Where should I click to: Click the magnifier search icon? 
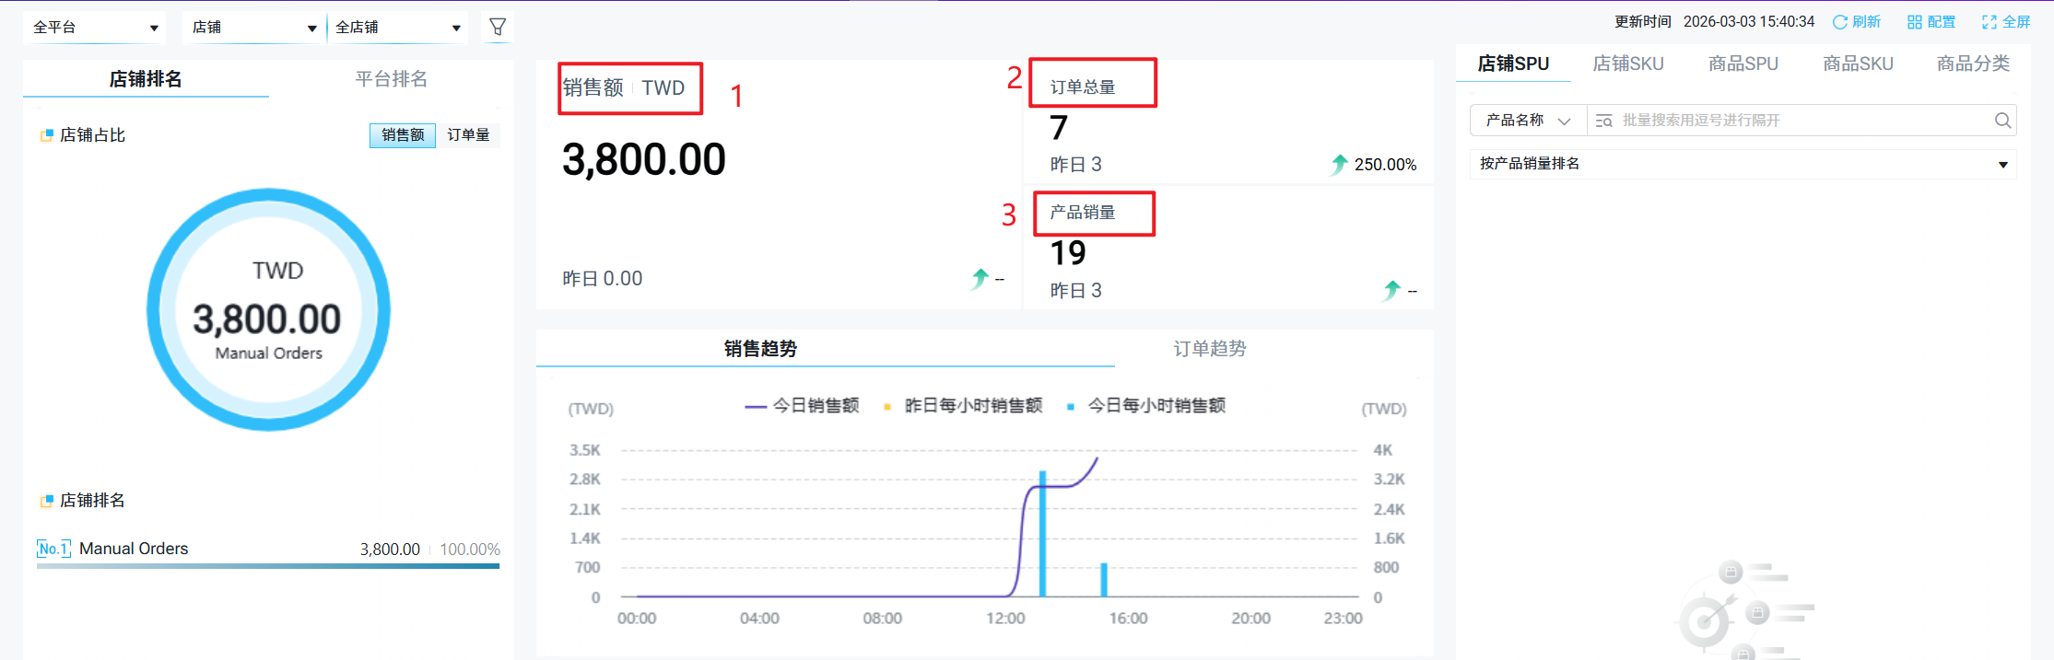(2002, 121)
